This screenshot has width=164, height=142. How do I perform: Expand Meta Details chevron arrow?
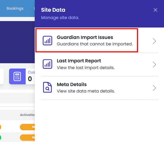(x=154, y=88)
